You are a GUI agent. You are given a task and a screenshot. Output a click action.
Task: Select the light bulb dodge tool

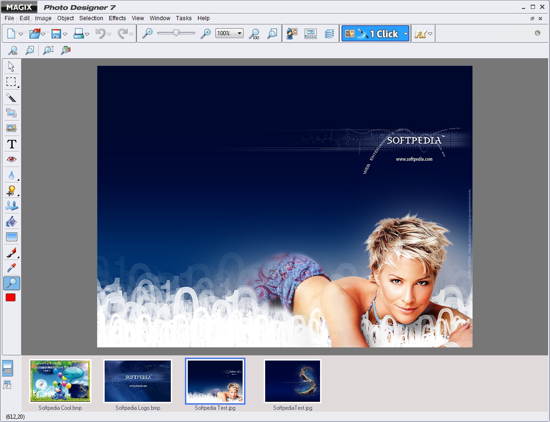click(x=12, y=191)
